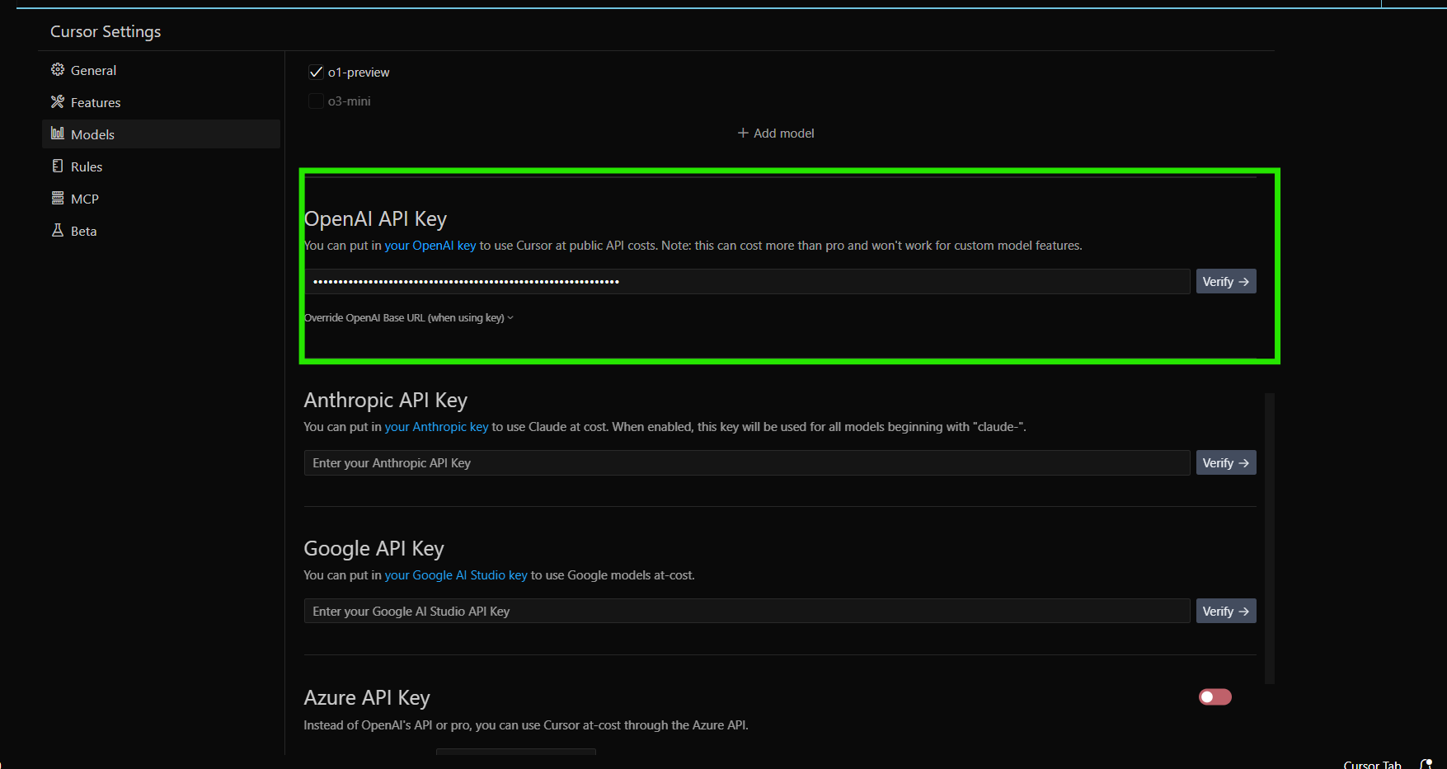Viewport: 1447px width, 769px height.
Task: Expand Override OpenAI Base URL option
Action: point(409,318)
